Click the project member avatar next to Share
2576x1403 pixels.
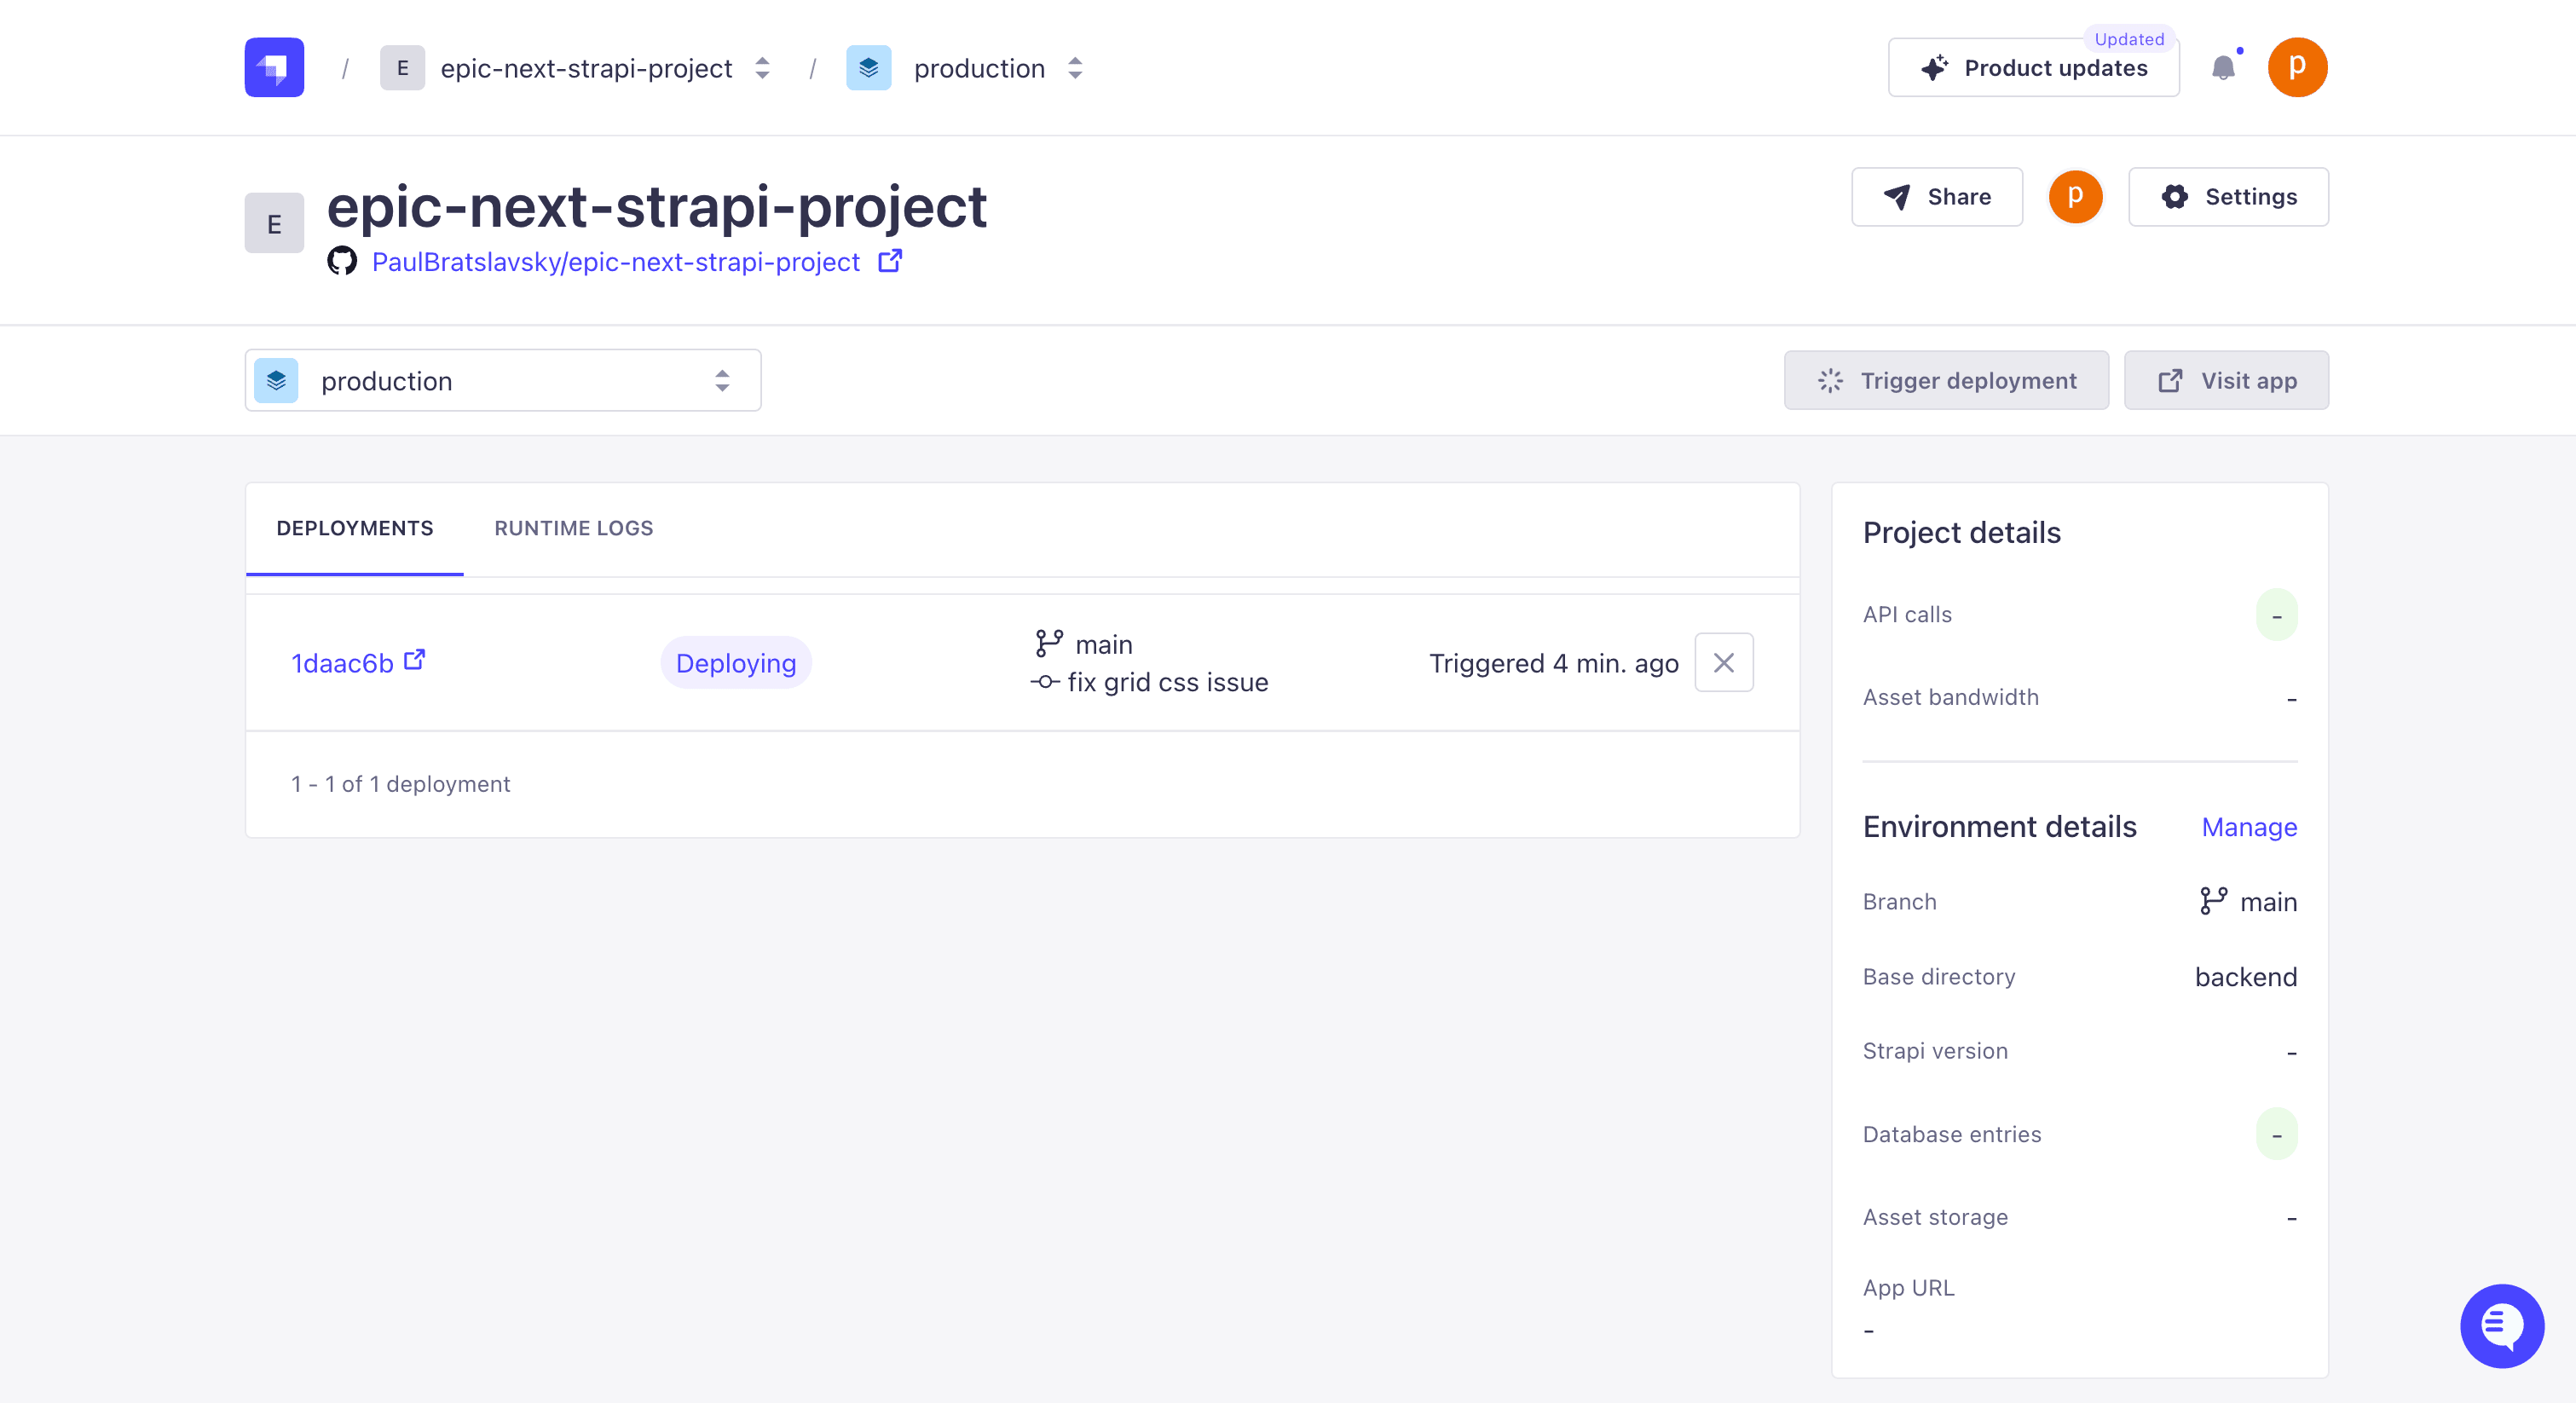click(x=2075, y=196)
